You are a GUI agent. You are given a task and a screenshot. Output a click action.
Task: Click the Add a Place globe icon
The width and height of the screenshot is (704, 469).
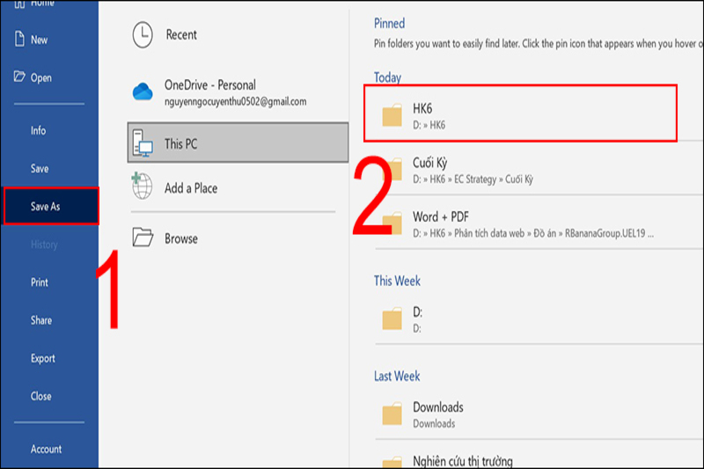tap(142, 188)
